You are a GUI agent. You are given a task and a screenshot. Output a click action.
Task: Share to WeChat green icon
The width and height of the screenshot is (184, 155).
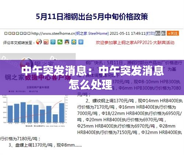click(60, 42)
